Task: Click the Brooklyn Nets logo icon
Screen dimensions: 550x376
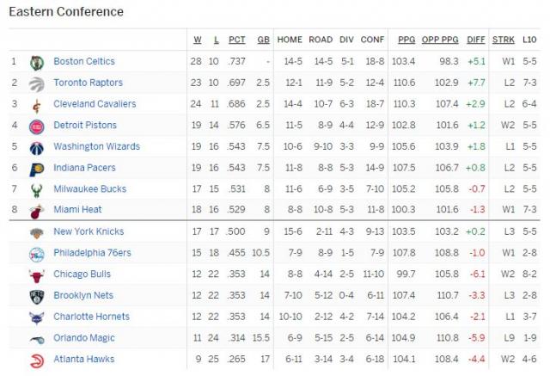Action: coord(36,297)
